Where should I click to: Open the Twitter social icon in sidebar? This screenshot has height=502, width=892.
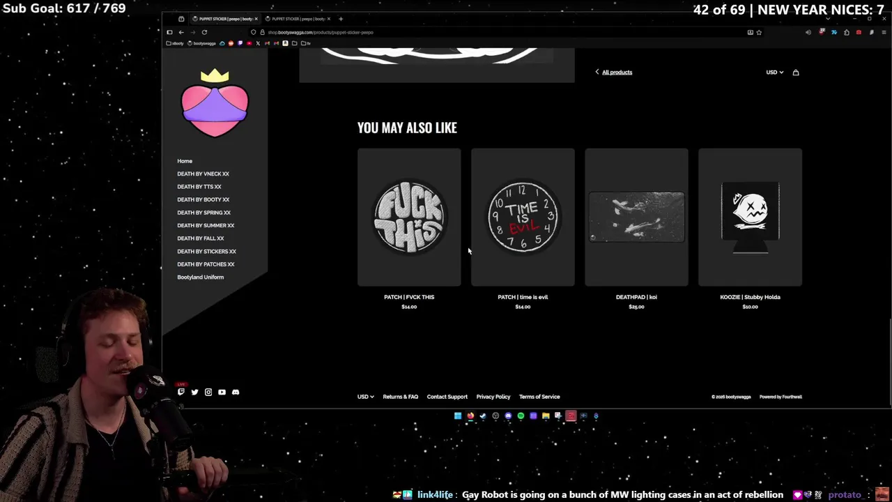(194, 392)
